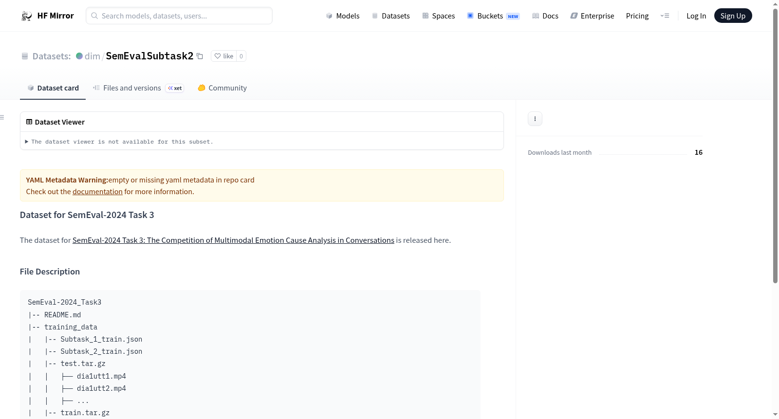Click the like count showing 0
This screenshot has height=419, width=779.
(x=241, y=56)
